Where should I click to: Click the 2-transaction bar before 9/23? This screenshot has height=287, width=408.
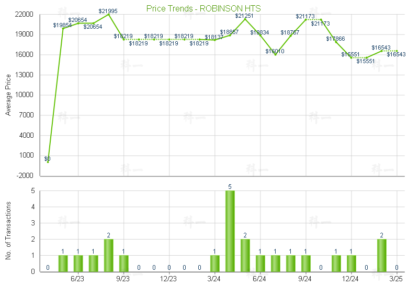[x=108, y=255]
